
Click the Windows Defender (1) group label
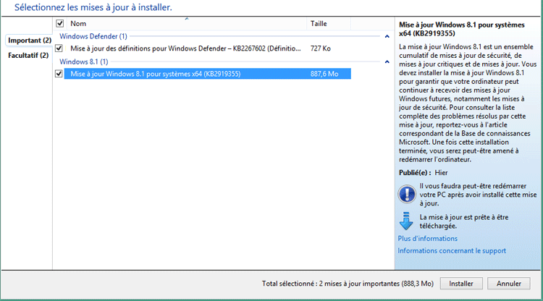(93, 36)
